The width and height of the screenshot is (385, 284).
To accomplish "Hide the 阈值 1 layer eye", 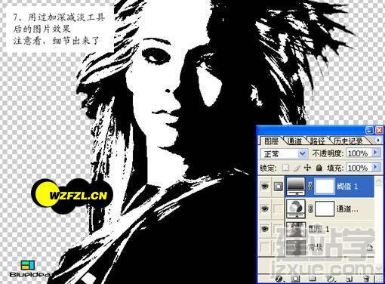I will tap(265, 187).
